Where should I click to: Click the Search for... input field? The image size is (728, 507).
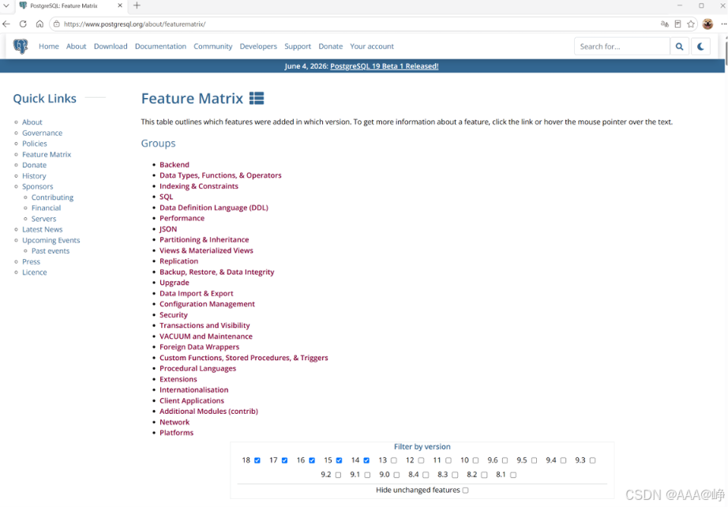pos(622,47)
